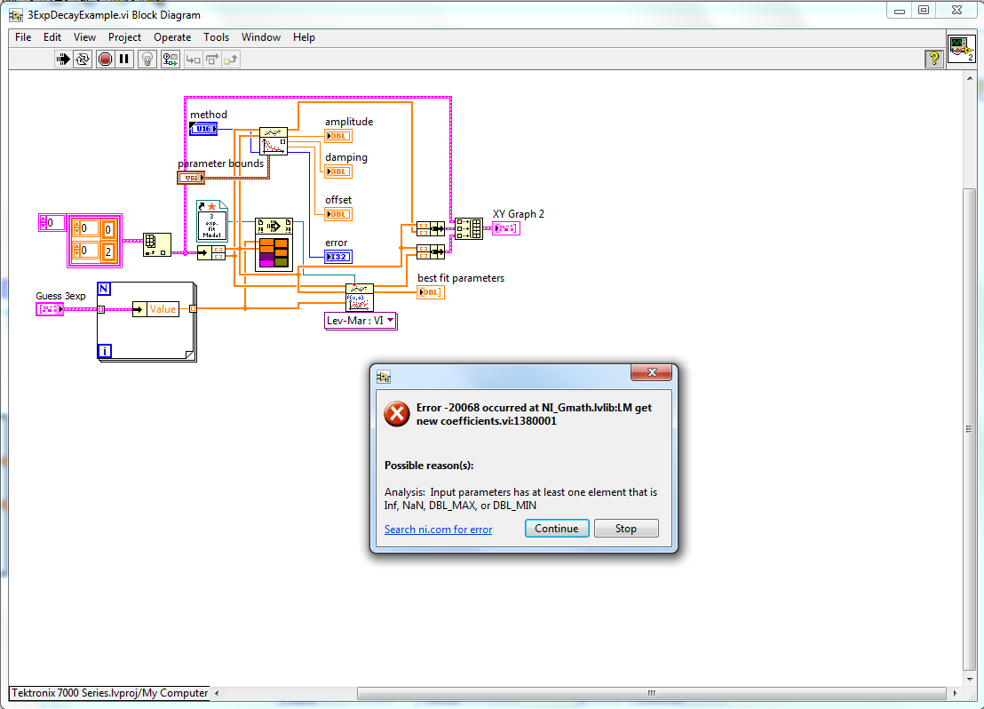The image size is (984, 709).
Task: Close the error dialog with its X button
Action: coord(651,372)
